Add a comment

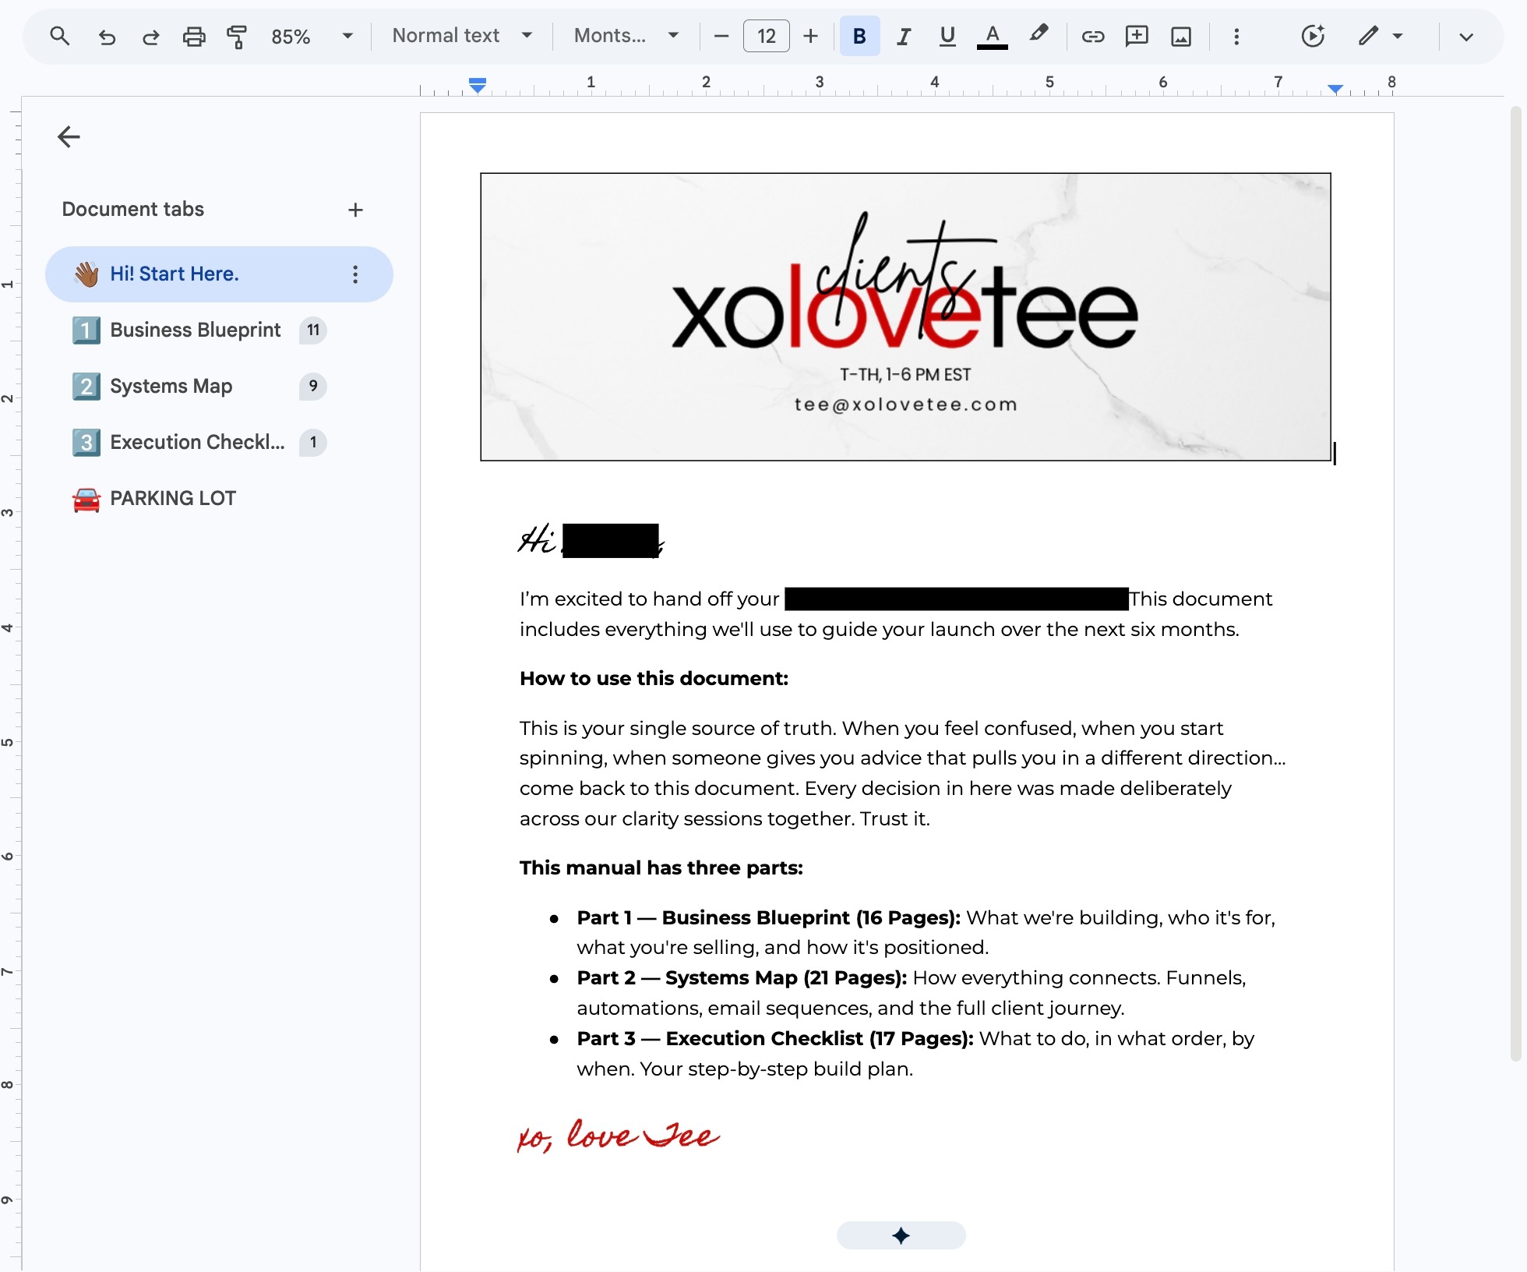click(x=1137, y=36)
